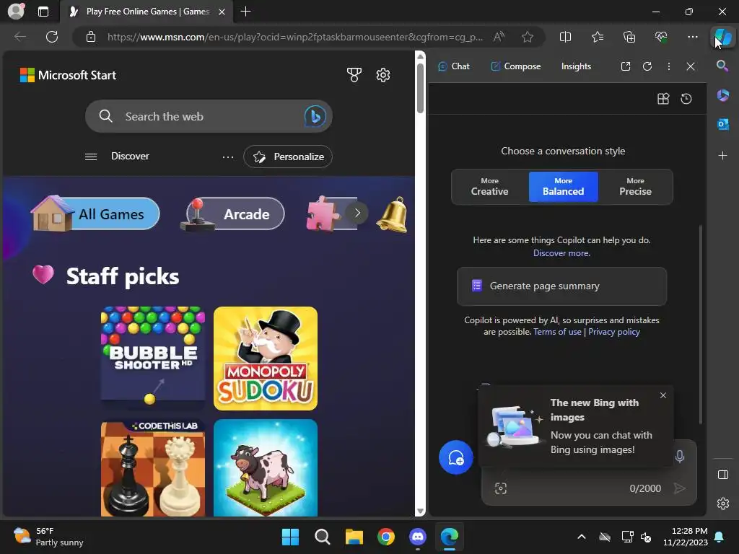The height and width of the screenshot is (554, 739).
Task: Click Generate page summary
Action: pyautogui.click(x=561, y=286)
